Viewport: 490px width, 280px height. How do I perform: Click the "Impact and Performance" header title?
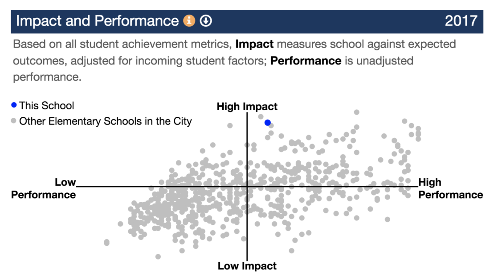[97, 20]
